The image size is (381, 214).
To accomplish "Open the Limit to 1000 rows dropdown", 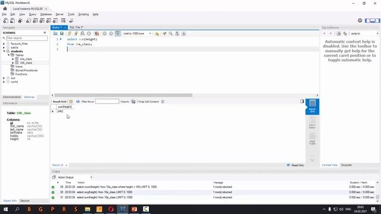I will point(138,33).
